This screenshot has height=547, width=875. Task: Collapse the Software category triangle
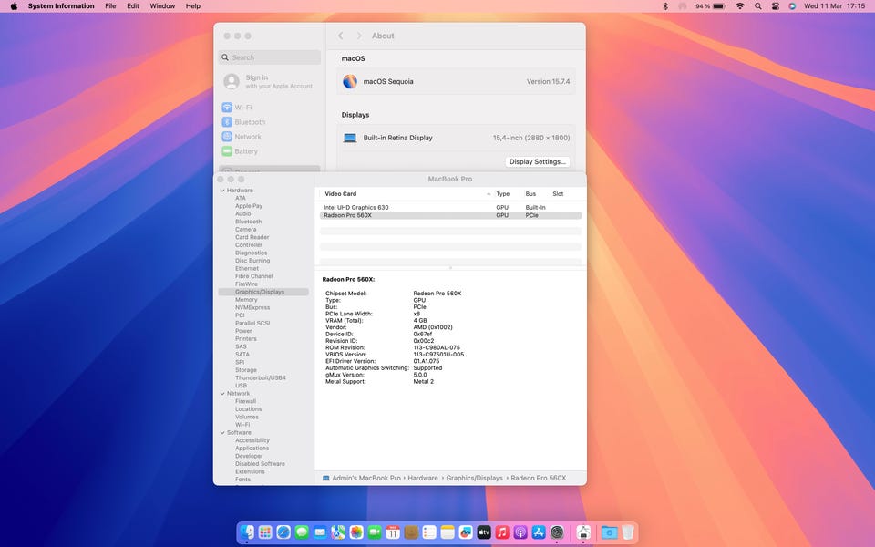pyautogui.click(x=221, y=433)
